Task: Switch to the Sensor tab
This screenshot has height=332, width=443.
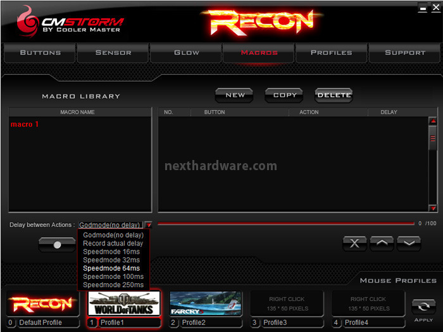Action: coord(113,52)
